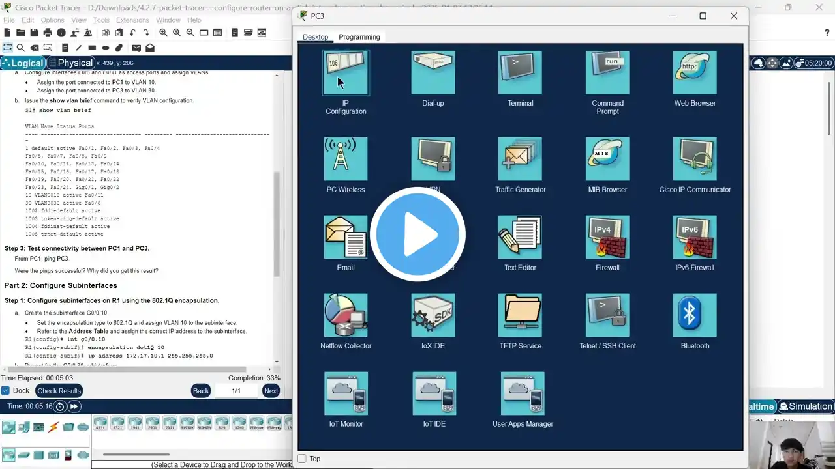Click the Check Results button
The height and width of the screenshot is (469, 835).
(59, 391)
